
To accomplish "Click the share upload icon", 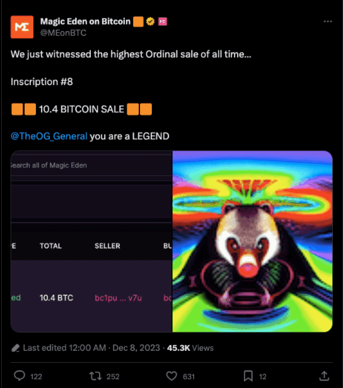I will [x=324, y=376].
